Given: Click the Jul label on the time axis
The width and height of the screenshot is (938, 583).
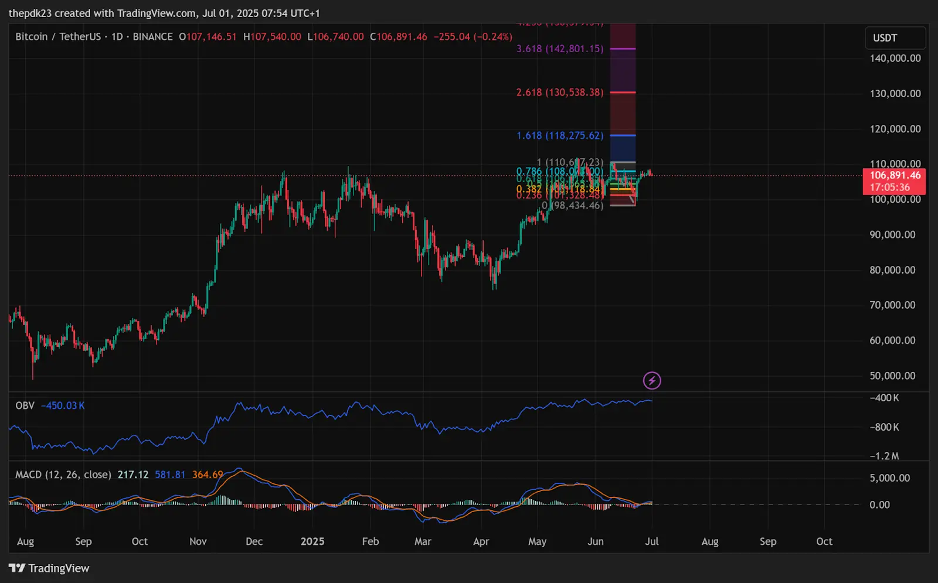Looking at the screenshot, I should pos(652,541).
